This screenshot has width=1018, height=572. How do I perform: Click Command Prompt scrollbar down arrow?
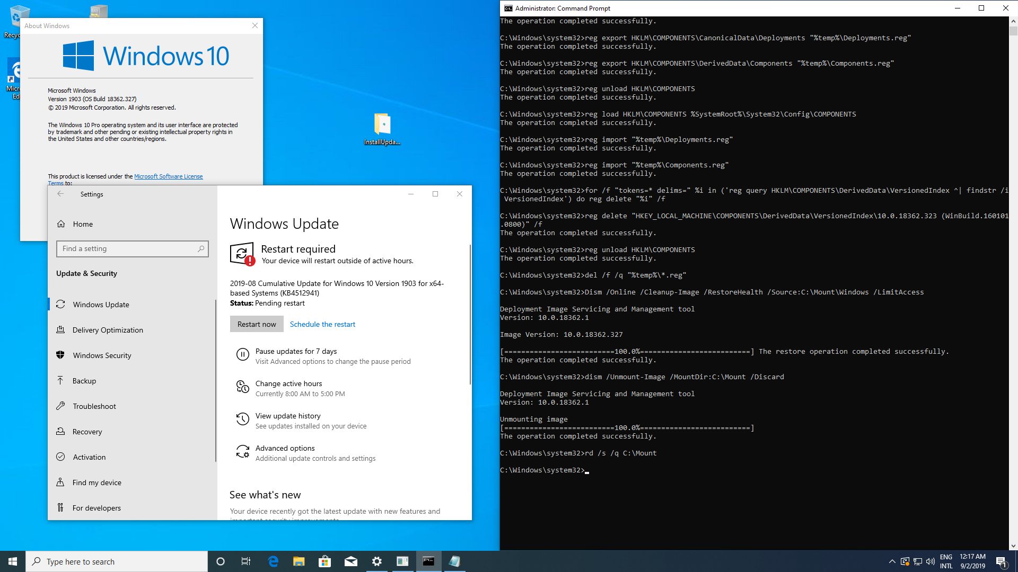[1013, 546]
